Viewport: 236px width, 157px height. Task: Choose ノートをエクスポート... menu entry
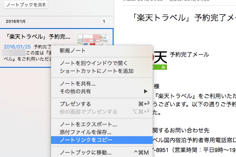click(102, 124)
